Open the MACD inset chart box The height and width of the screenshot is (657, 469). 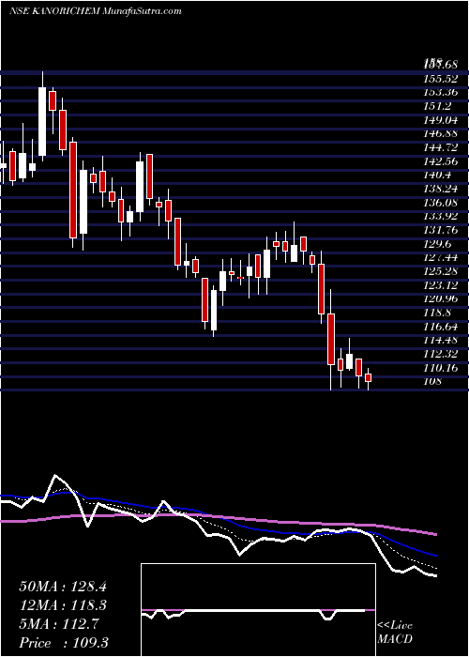[x=258, y=610]
